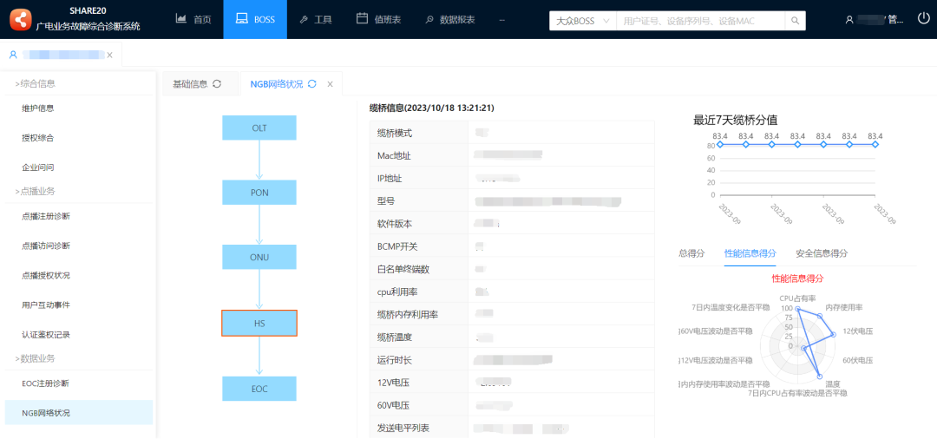Open the 数据报表 menu
This screenshot has width=937, height=439.
tap(449, 19)
